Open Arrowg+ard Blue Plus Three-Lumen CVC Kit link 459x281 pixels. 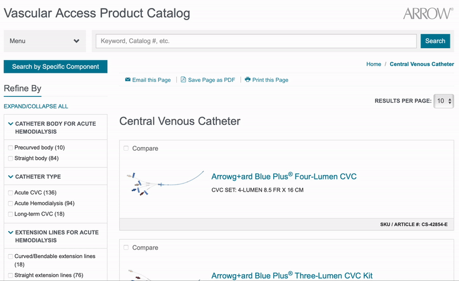coord(292,275)
